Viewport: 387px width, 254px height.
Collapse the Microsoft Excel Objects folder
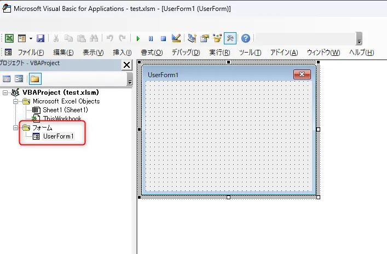(x=15, y=101)
